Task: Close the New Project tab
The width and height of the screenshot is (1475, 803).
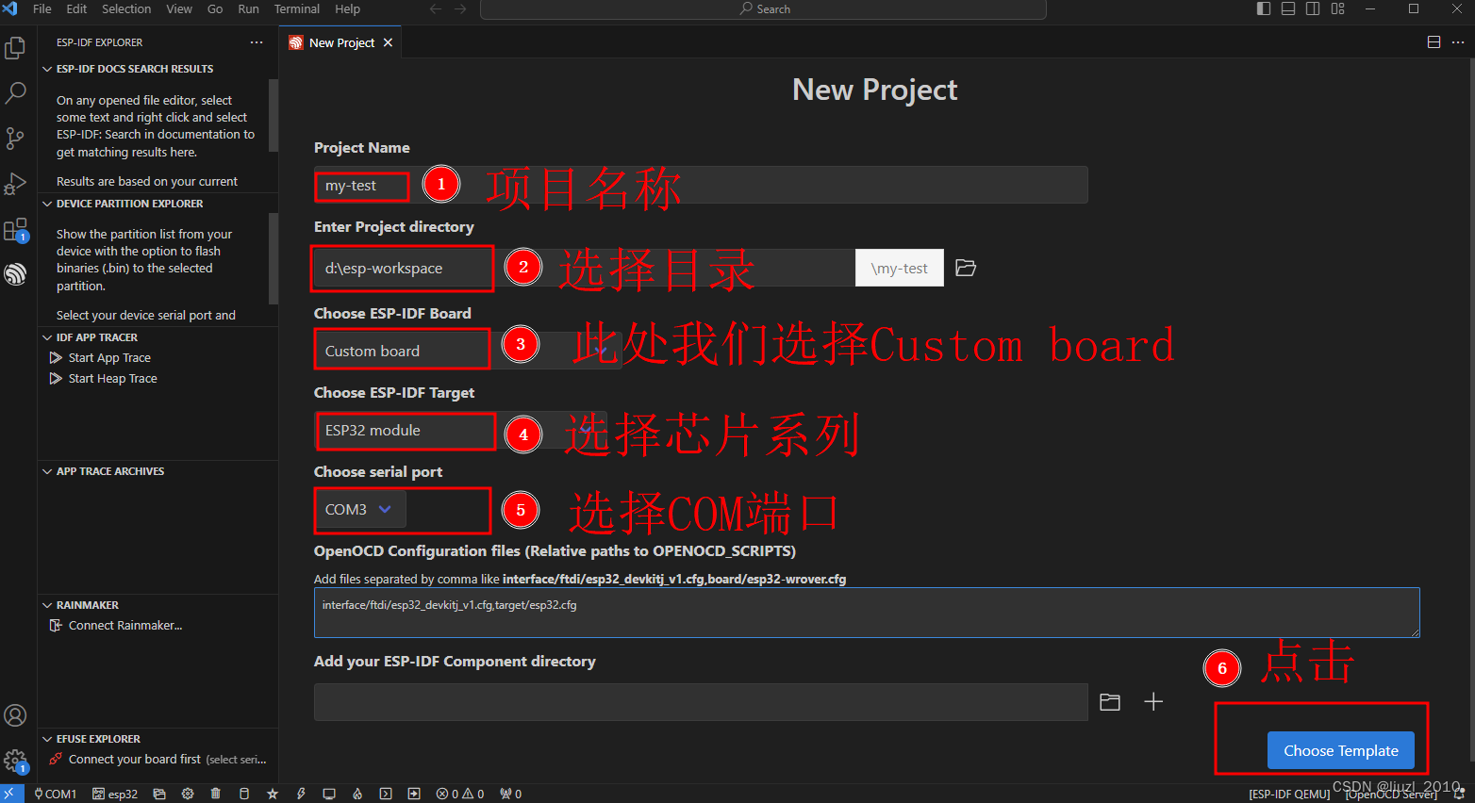Action: pyautogui.click(x=388, y=42)
